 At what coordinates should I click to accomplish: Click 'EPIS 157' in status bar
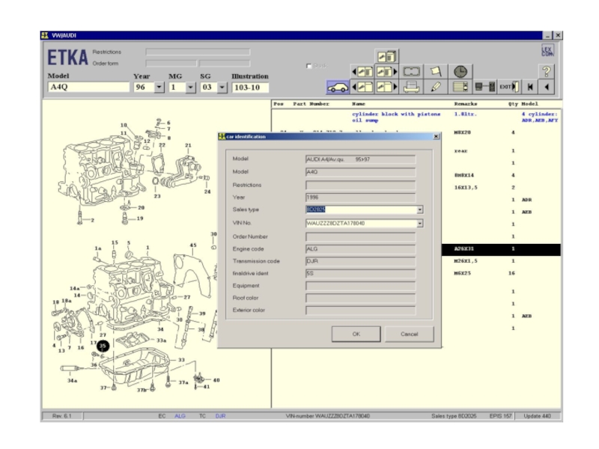(x=500, y=416)
